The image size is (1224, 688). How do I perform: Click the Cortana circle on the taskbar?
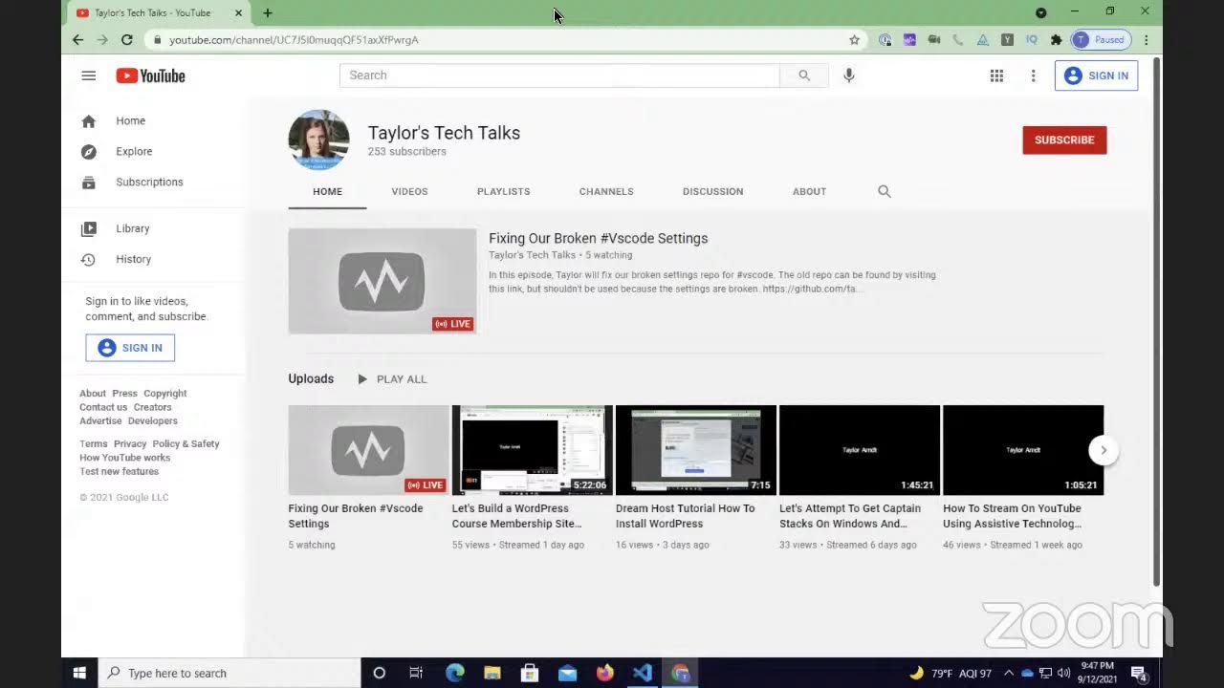[x=379, y=673]
